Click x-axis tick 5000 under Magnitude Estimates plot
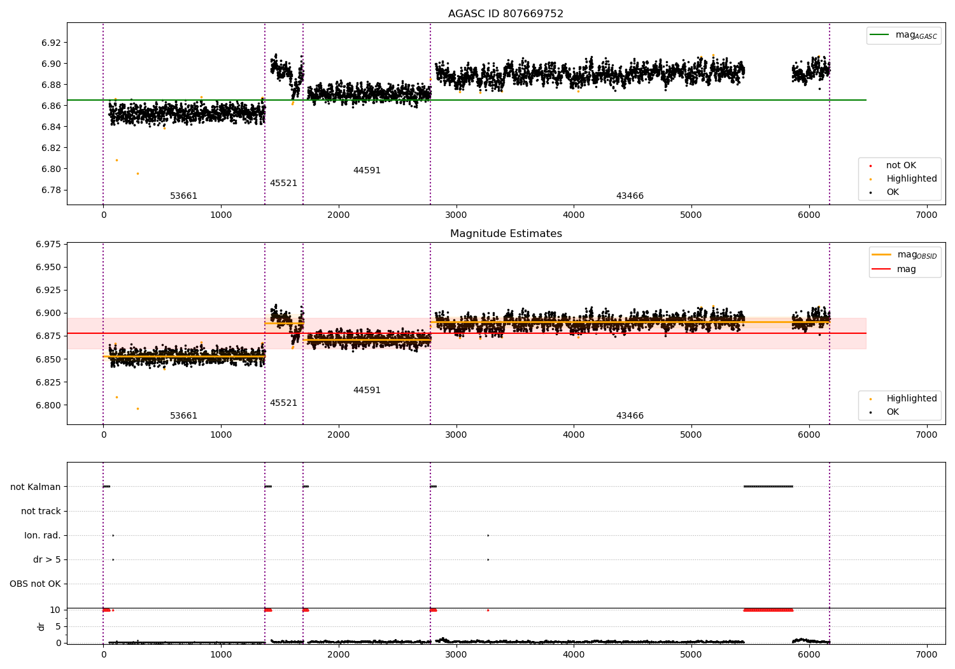Screen dimensions: 955x669 tap(691, 435)
